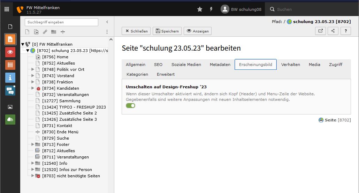
Task: Expand the Fraktion tree node
Action: click(32, 82)
